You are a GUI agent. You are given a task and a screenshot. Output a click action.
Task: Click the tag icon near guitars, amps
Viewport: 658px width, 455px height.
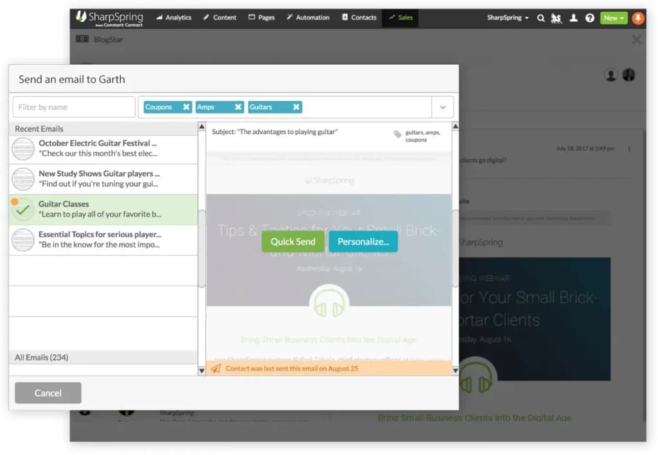pos(397,134)
